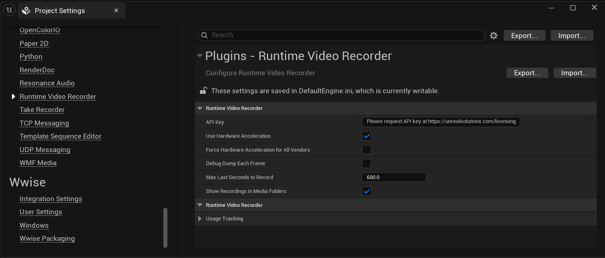
Task: Open Resonance Audio settings
Action: pos(47,83)
